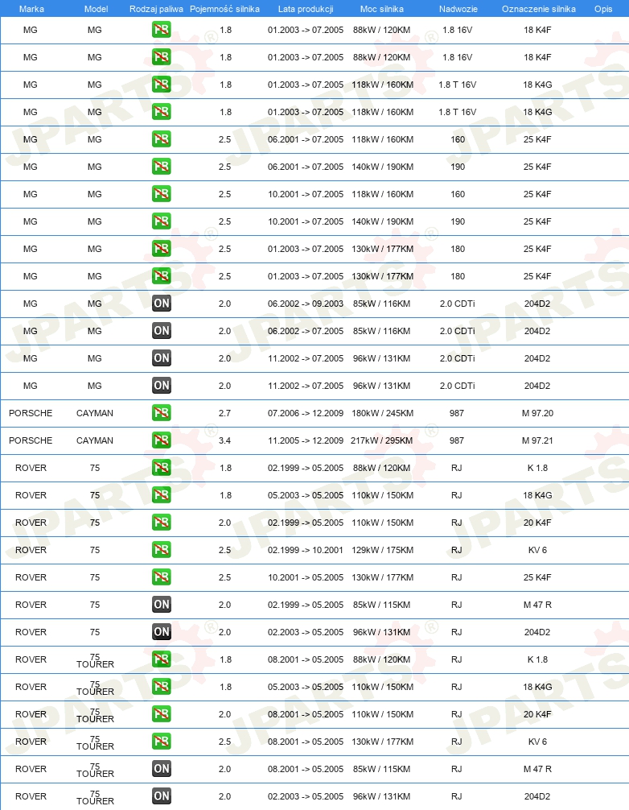This screenshot has height=810, width=629.
Task: Select the 129kW / 175KM power cell
Action: coord(382,550)
